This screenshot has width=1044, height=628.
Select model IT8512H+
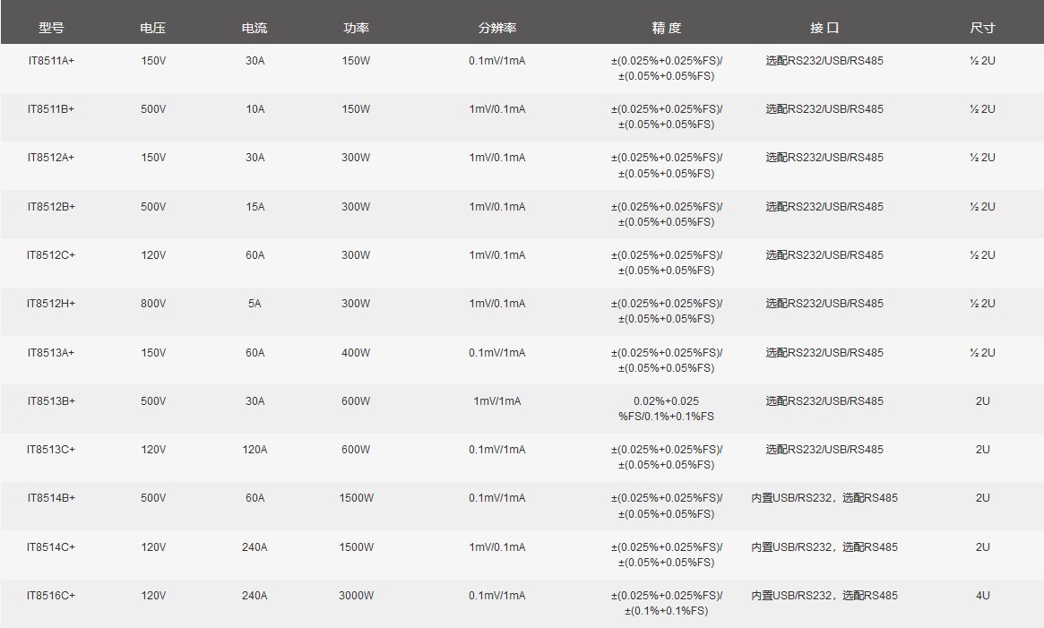click(51, 304)
